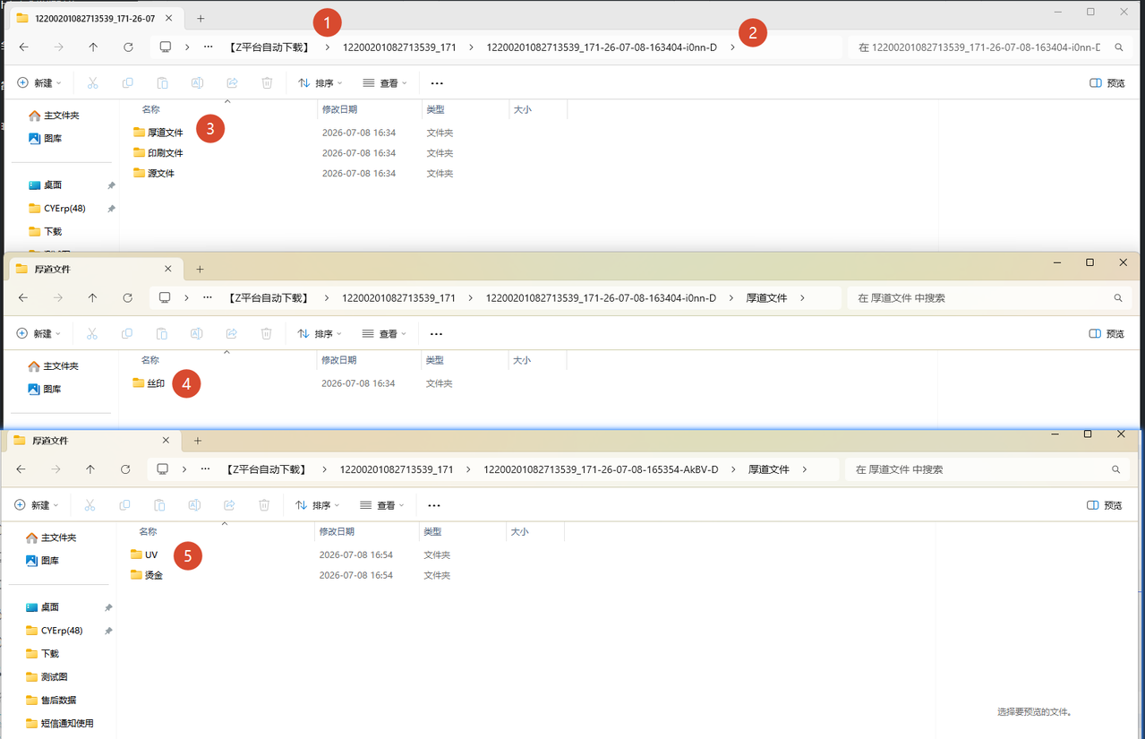Viewport: 1145px width, 739px height.
Task: Click three-dot more options in 印刷文件 window toolbar
Action: coord(437,82)
